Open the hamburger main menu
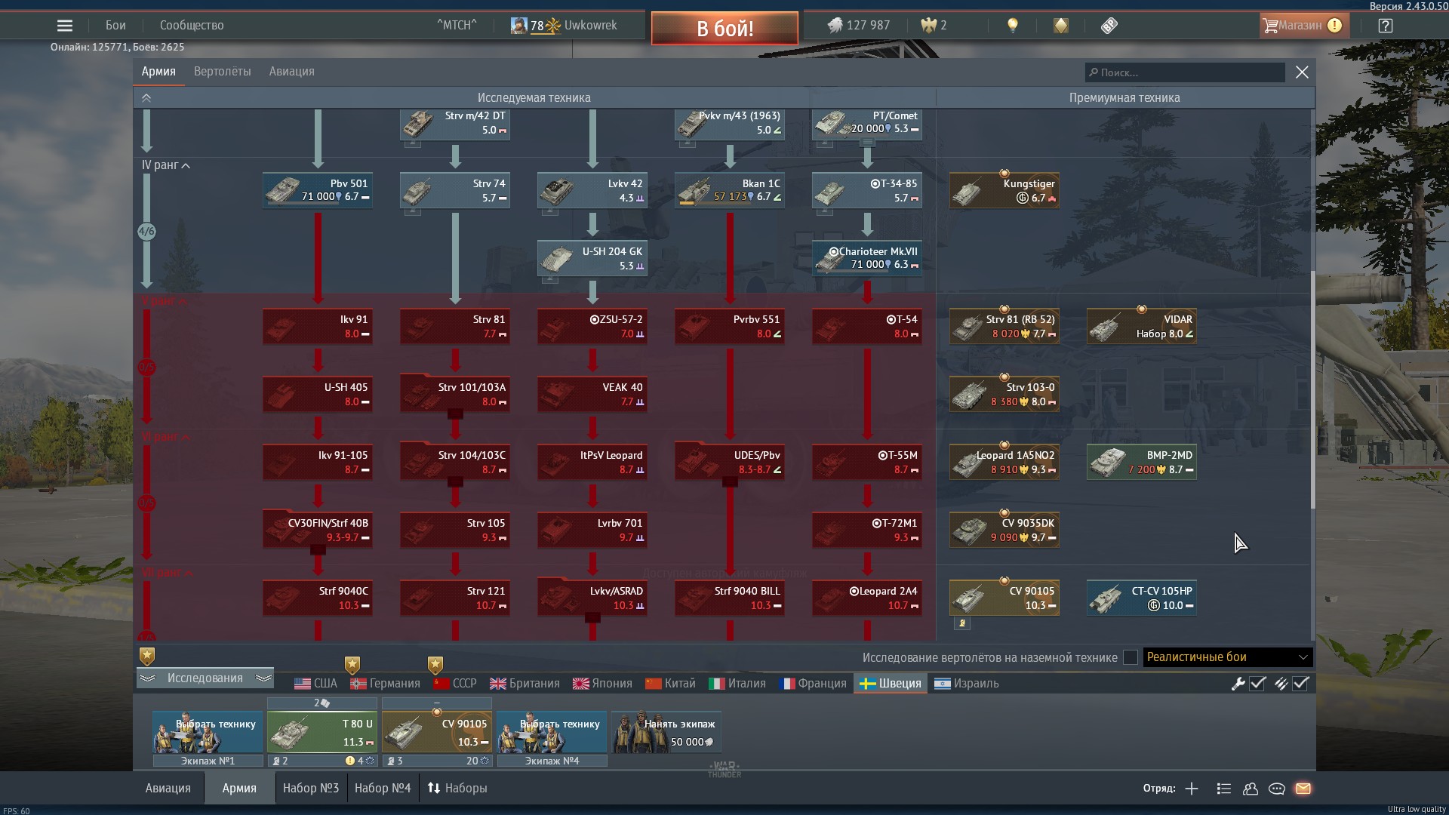 (65, 26)
